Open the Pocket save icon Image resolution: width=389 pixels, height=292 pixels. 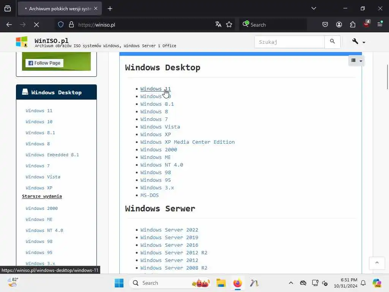325,24
